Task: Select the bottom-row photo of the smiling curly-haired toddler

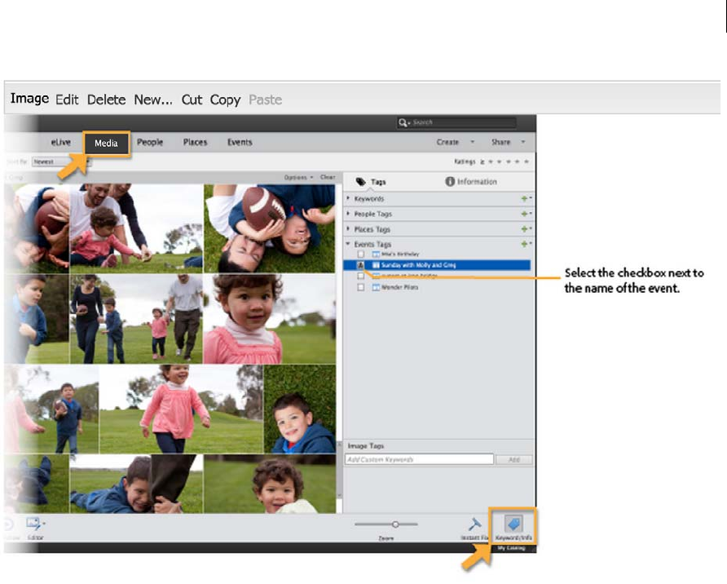Action: 270,484
